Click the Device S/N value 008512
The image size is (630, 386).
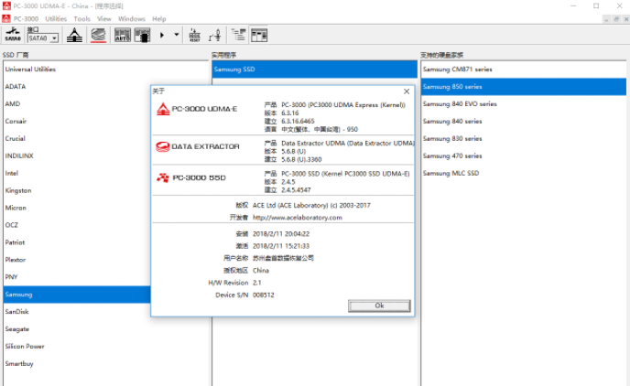pyautogui.click(x=264, y=295)
